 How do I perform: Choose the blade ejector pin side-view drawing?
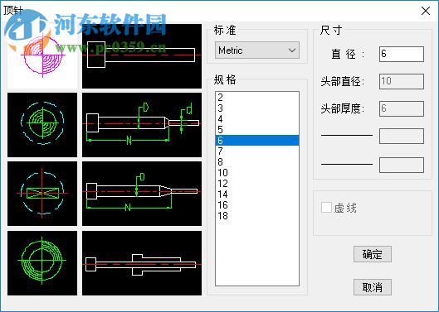[142, 194]
